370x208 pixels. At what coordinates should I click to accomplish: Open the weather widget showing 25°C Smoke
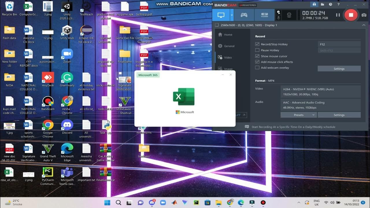[x=14, y=203]
